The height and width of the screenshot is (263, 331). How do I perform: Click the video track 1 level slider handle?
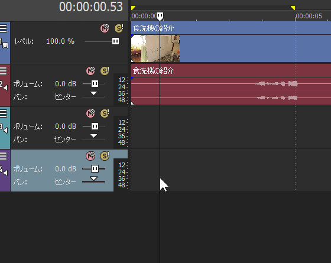tap(115, 41)
